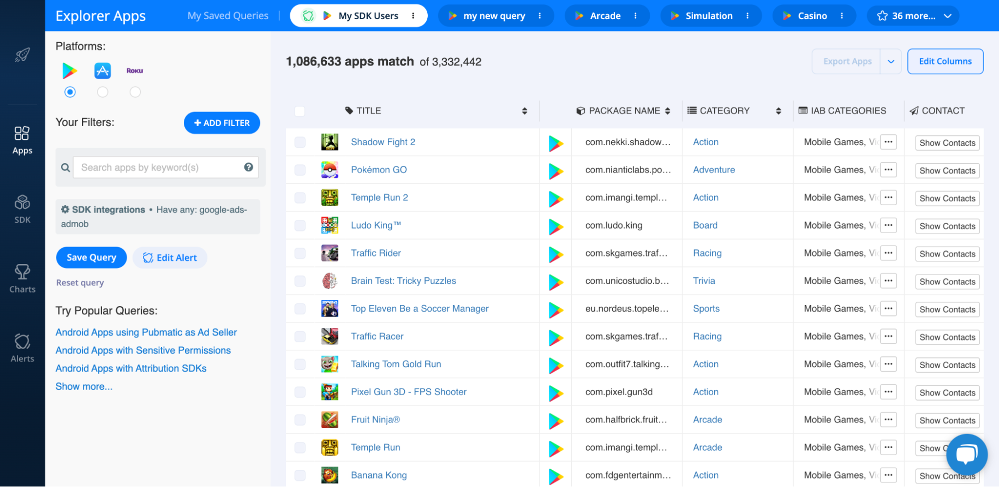This screenshot has height=487, width=999.
Task: Click the Export Apps button
Action: point(847,61)
